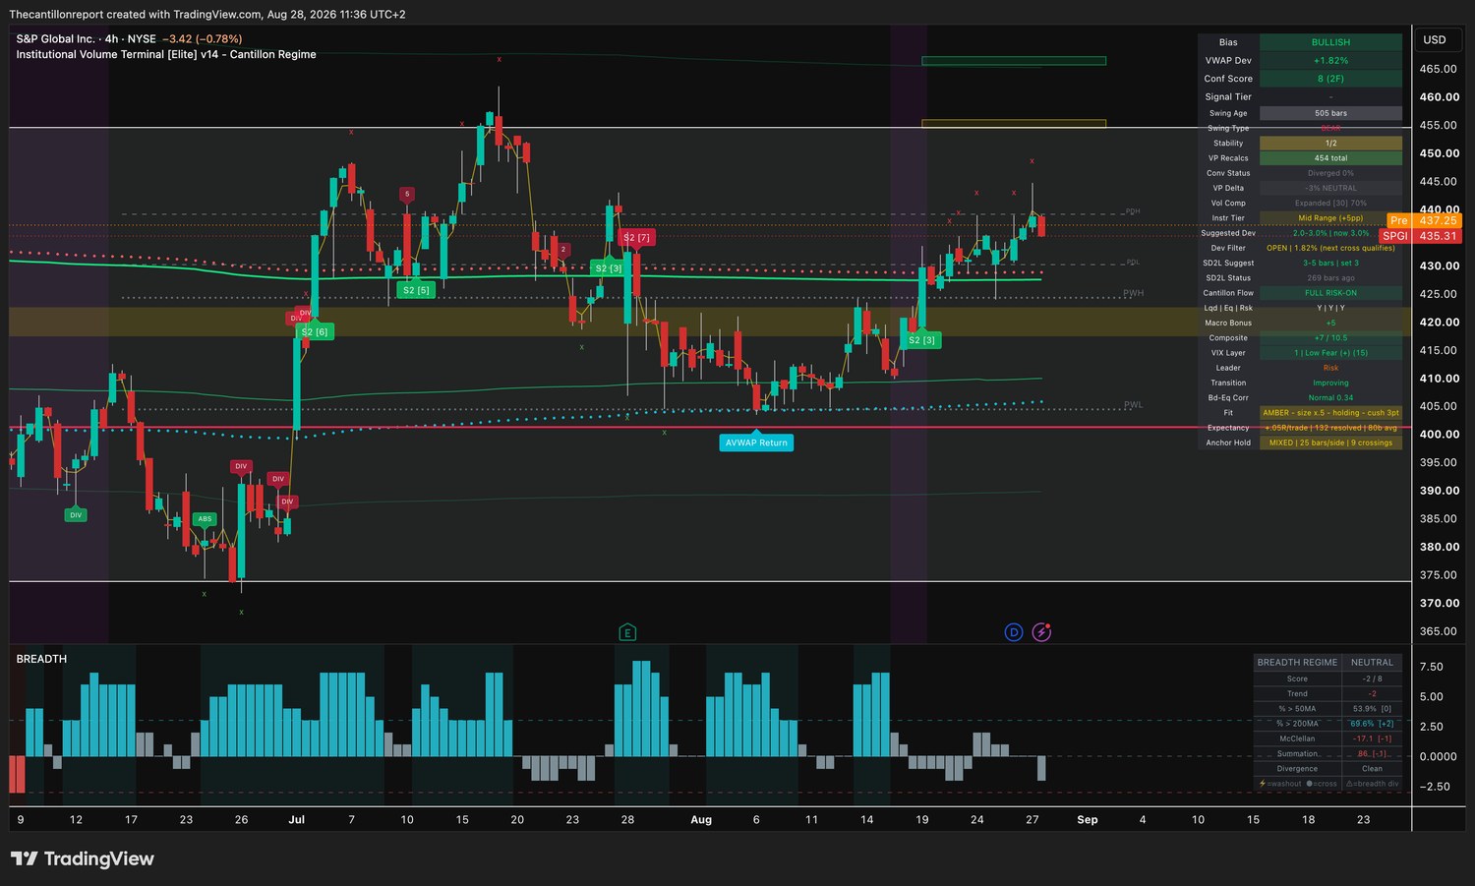Click the Sep label on time axis
The height and width of the screenshot is (886, 1475).
[1088, 819]
